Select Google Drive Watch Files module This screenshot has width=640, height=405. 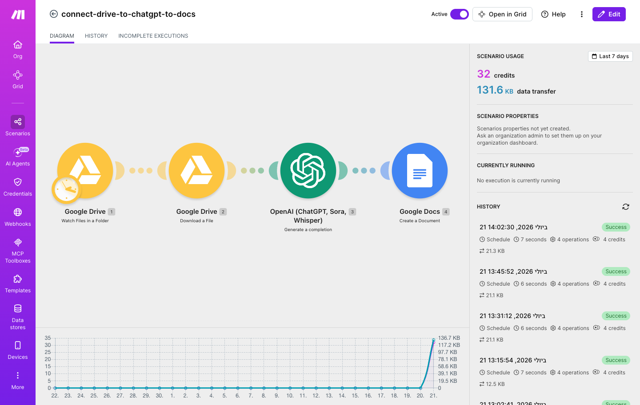pyautogui.click(x=85, y=170)
